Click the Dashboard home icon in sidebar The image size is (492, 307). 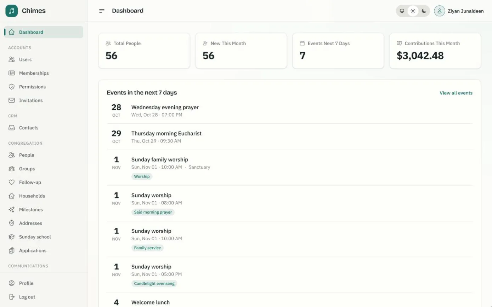[x=12, y=32]
